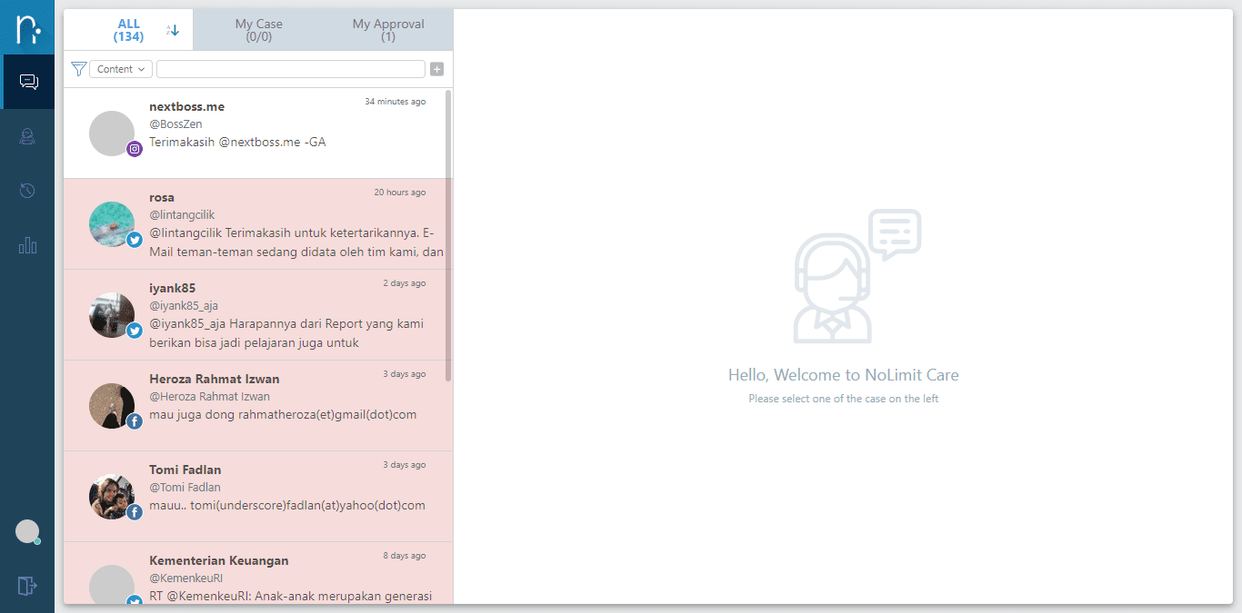The height and width of the screenshot is (613, 1242).
Task: Click the plus icon beside search box
Action: (x=436, y=69)
